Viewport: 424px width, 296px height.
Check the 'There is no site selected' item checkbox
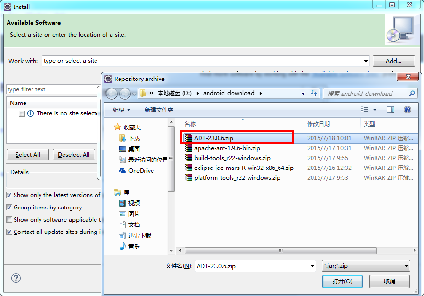22,113
